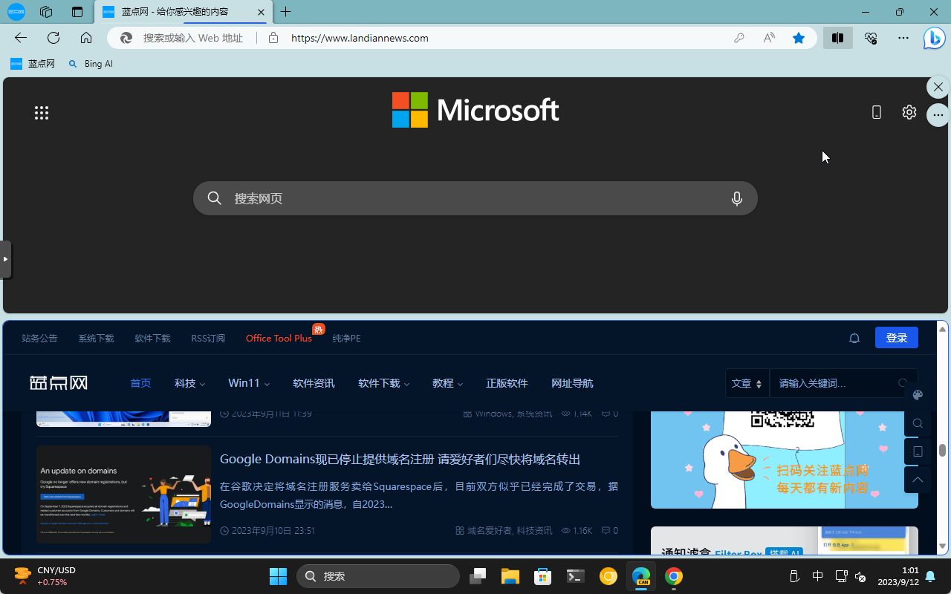Activate Read aloud icon

point(769,38)
